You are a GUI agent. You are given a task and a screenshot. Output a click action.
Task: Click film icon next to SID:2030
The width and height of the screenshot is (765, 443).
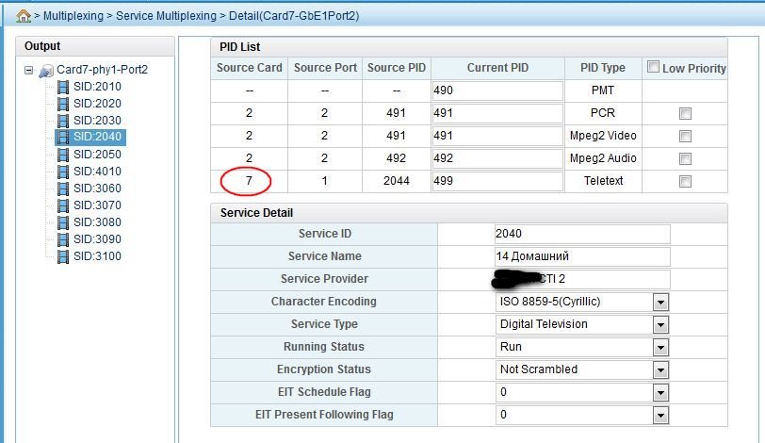tap(63, 121)
